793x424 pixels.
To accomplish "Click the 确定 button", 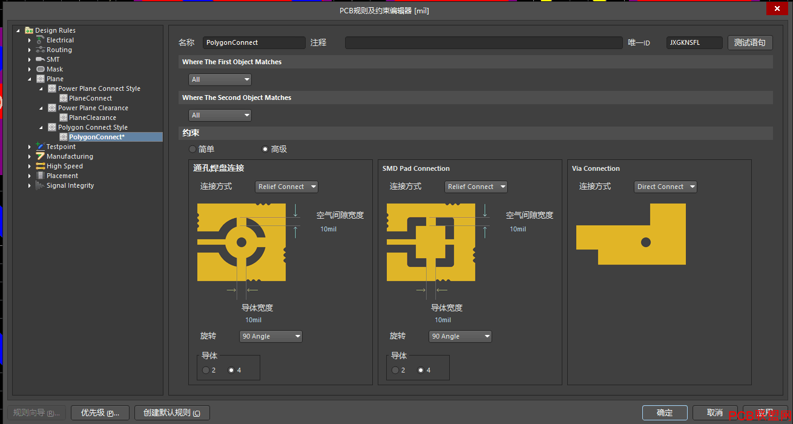I will (x=665, y=412).
